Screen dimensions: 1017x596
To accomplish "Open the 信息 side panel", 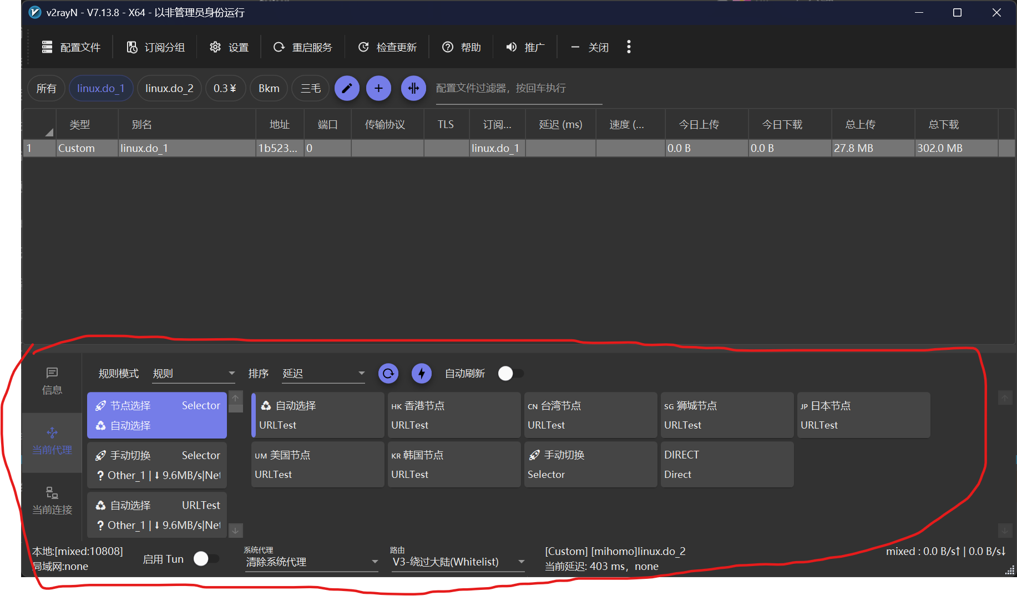I will click(x=52, y=381).
